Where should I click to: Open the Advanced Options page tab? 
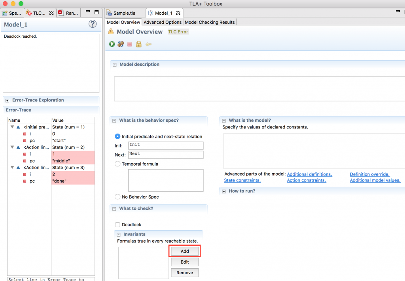point(163,22)
